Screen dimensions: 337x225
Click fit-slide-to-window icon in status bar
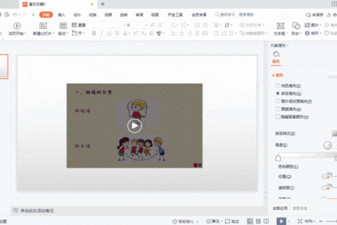click(x=299, y=221)
